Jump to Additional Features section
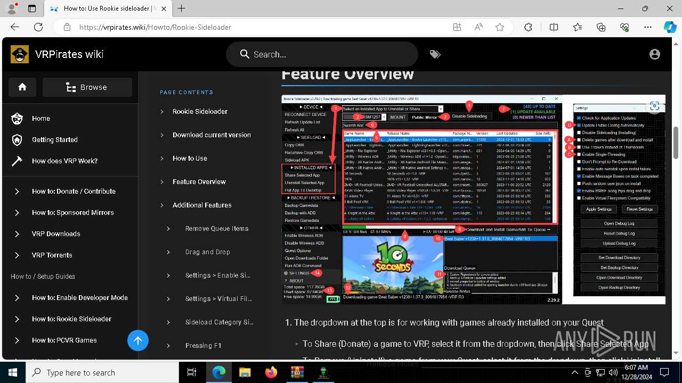The width and height of the screenshot is (682, 383). (x=202, y=205)
